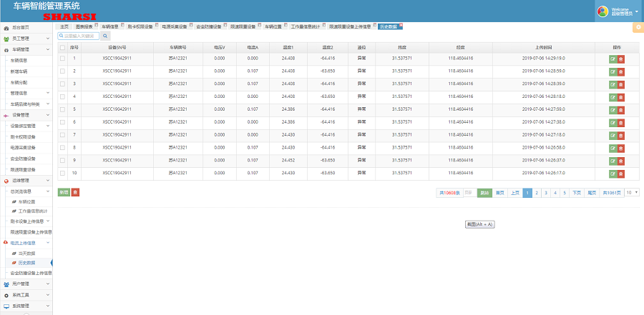This screenshot has height=315, width=644.
Task: Switch to the 图表报表 tab
Action: (84, 26)
